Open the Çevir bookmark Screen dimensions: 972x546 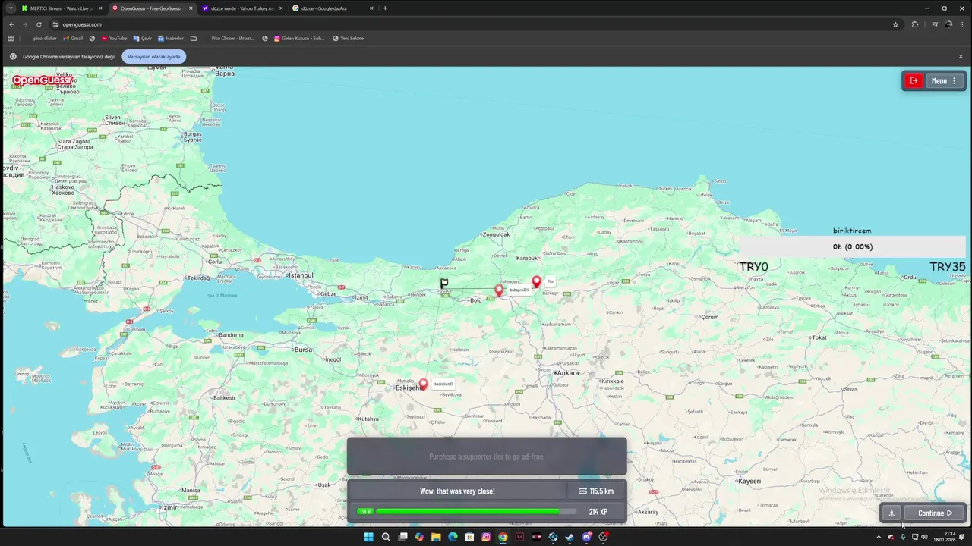coord(142,38)
